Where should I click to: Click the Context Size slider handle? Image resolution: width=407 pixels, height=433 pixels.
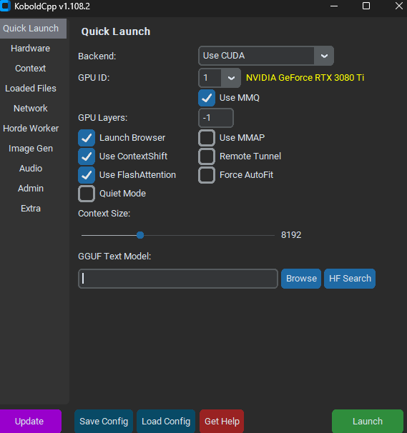(x=140, y=235)
